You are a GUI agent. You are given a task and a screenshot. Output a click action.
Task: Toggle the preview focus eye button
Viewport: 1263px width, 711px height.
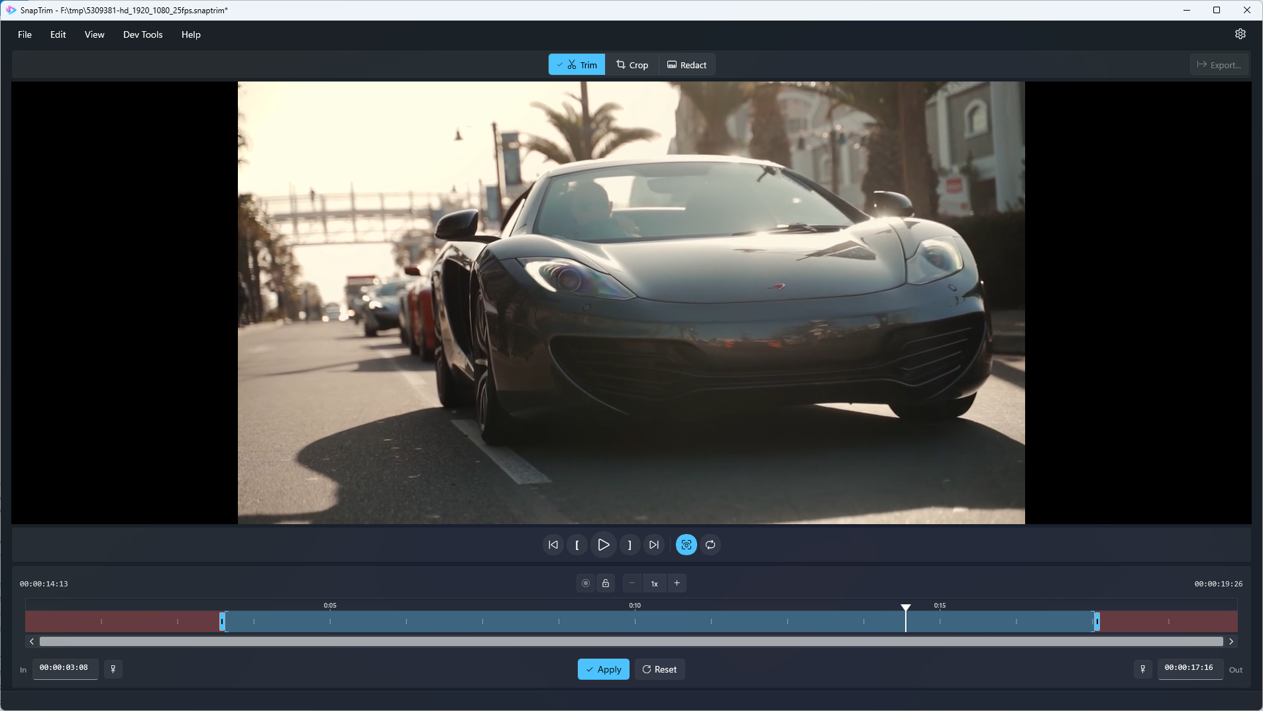click(686, 545)
